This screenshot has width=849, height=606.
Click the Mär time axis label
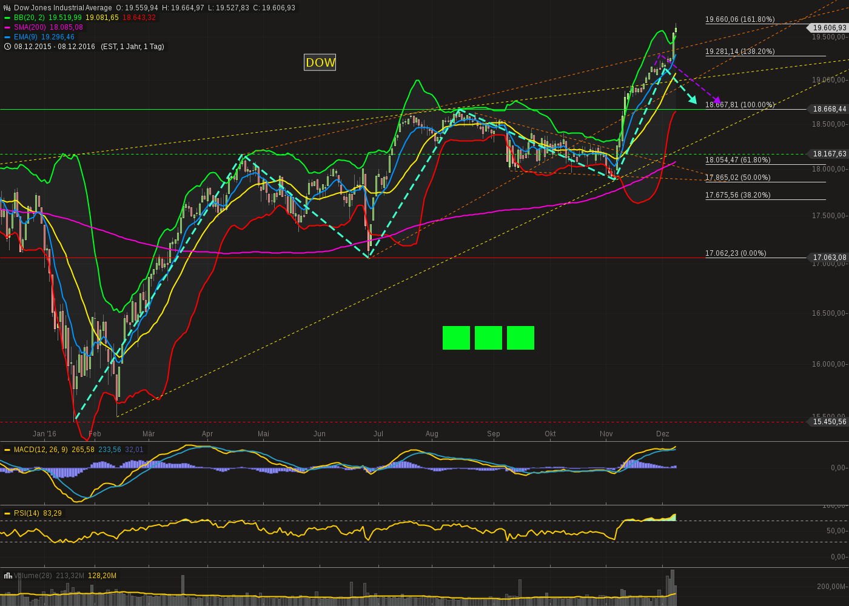[149, 434]
